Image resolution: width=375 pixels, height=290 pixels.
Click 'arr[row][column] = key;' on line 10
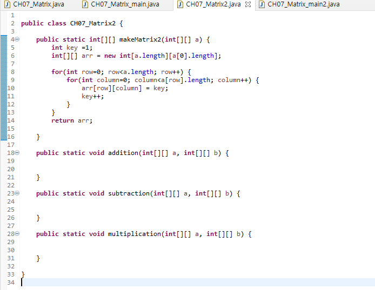[125, 88]
